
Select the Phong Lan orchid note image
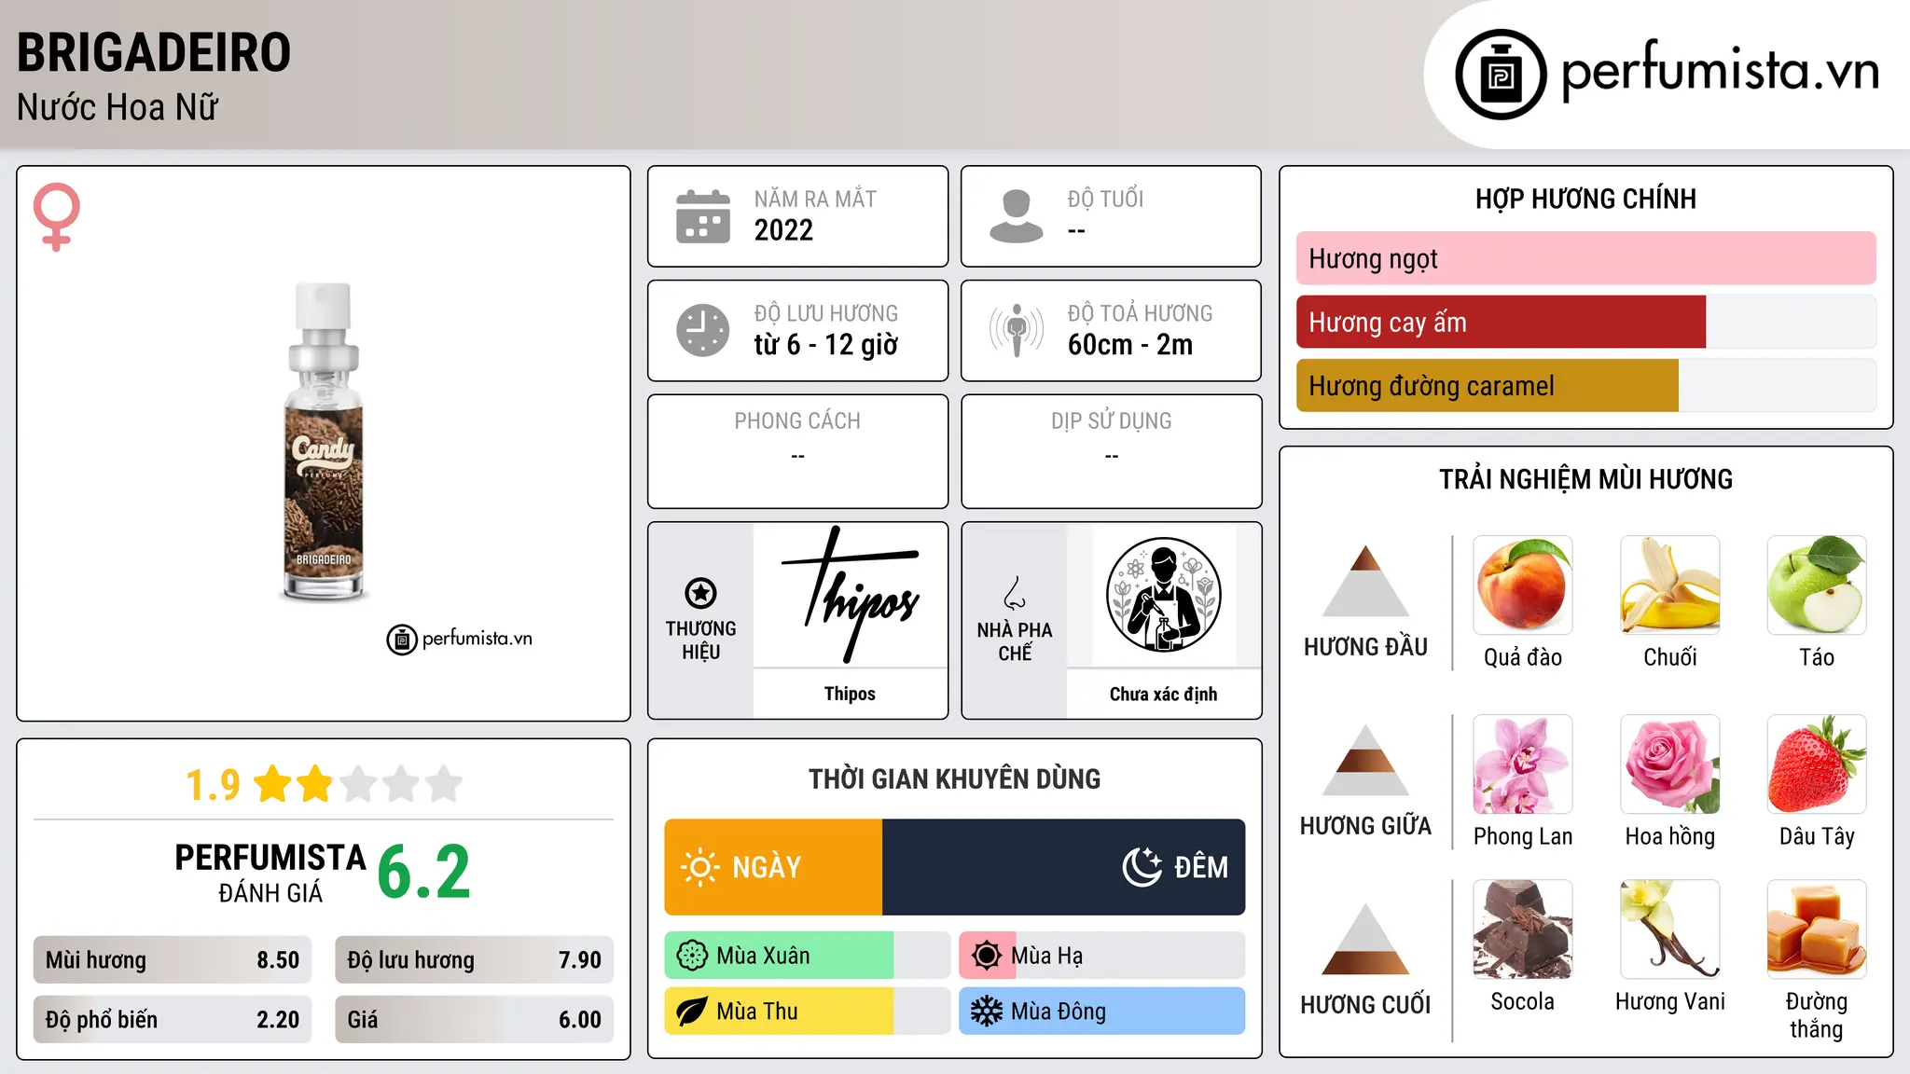pos(1523,764)
